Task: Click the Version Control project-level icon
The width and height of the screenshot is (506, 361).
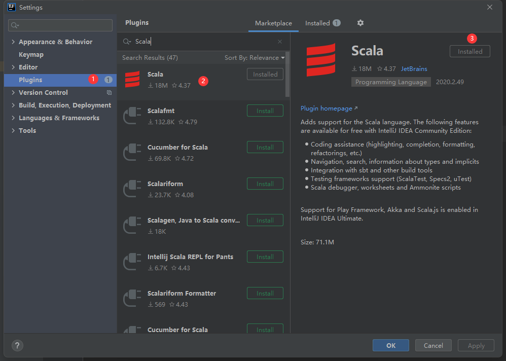Action: coord(109,93)
